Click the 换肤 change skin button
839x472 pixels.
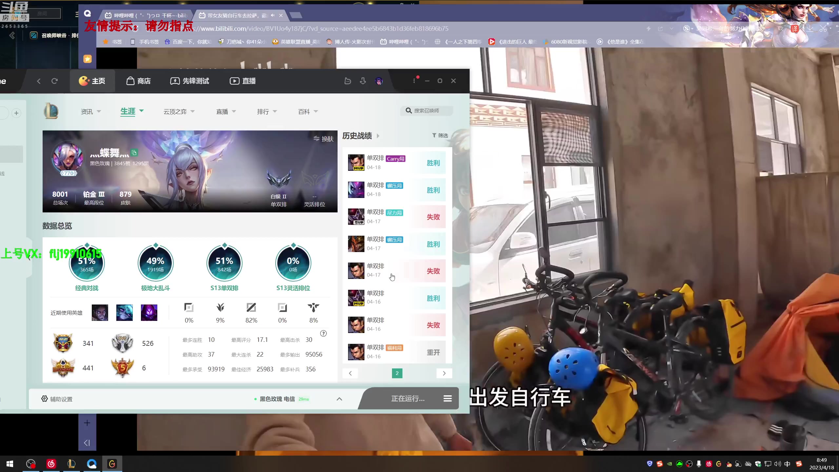point(323,139)
